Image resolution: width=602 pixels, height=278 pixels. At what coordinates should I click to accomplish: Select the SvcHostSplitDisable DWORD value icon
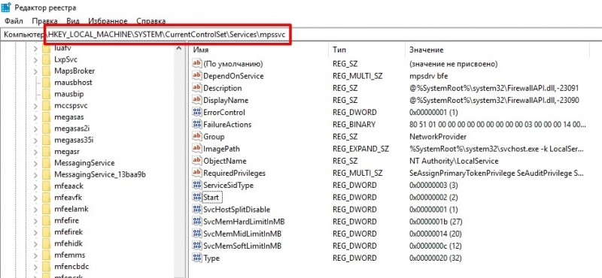tap(197, 210)
